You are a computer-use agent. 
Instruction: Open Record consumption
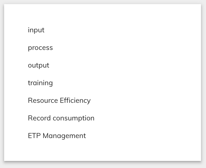(61, 118)
